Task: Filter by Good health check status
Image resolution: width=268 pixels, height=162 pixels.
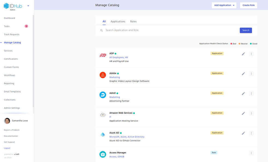Action: click(252, 43)
